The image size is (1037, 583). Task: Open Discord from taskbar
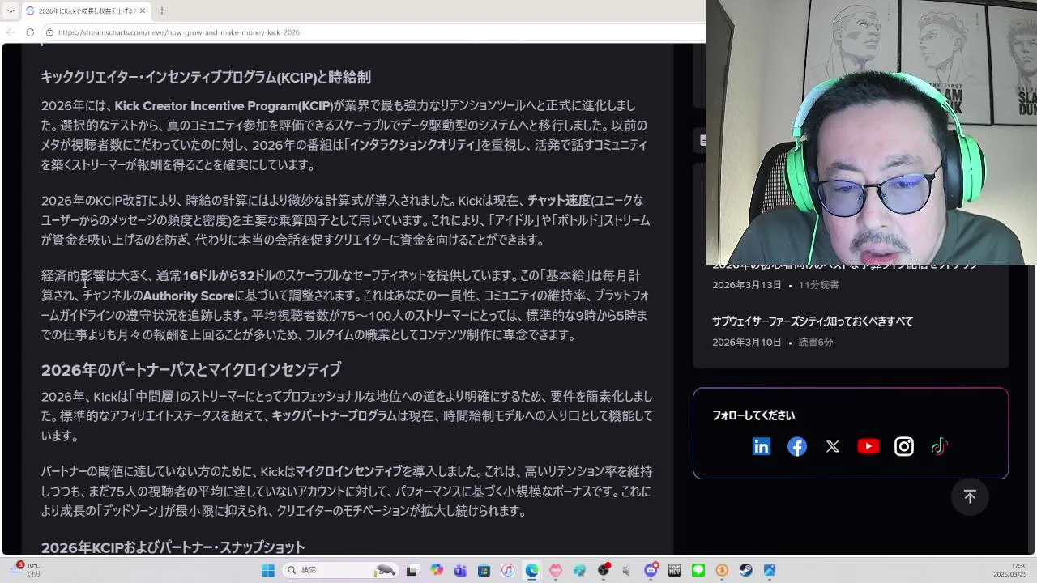(x=651, y=570)
